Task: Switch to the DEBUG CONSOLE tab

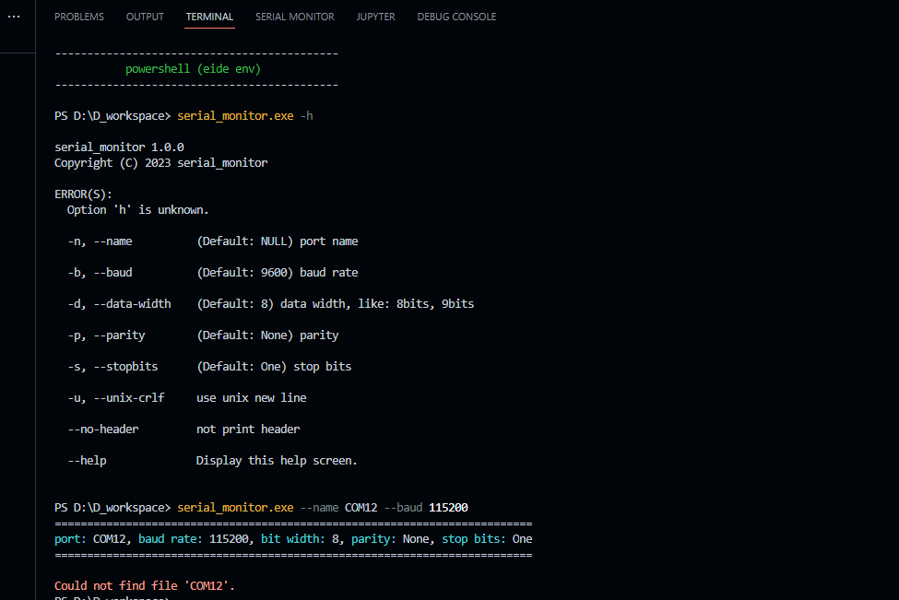Action: click(x=456, y=16)
